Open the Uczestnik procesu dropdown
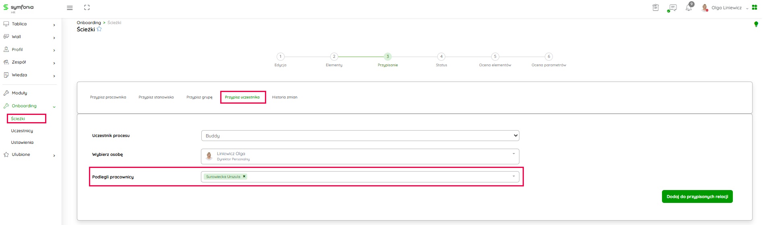The image size is (763, 225). (360, 136)
